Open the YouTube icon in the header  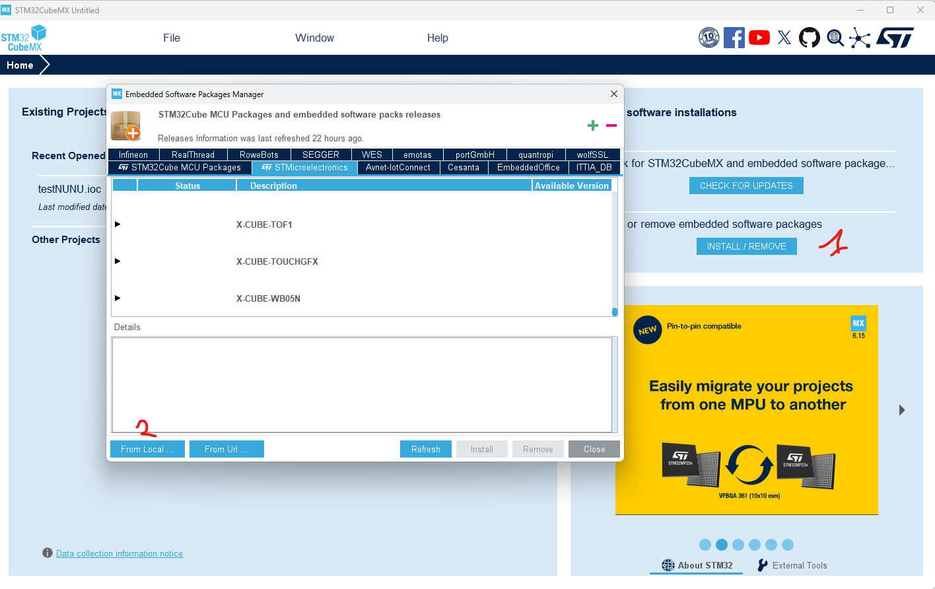759,38
